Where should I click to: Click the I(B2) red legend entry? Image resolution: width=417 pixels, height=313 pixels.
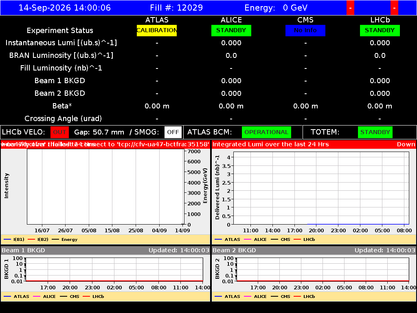click(x=38, y=240)
